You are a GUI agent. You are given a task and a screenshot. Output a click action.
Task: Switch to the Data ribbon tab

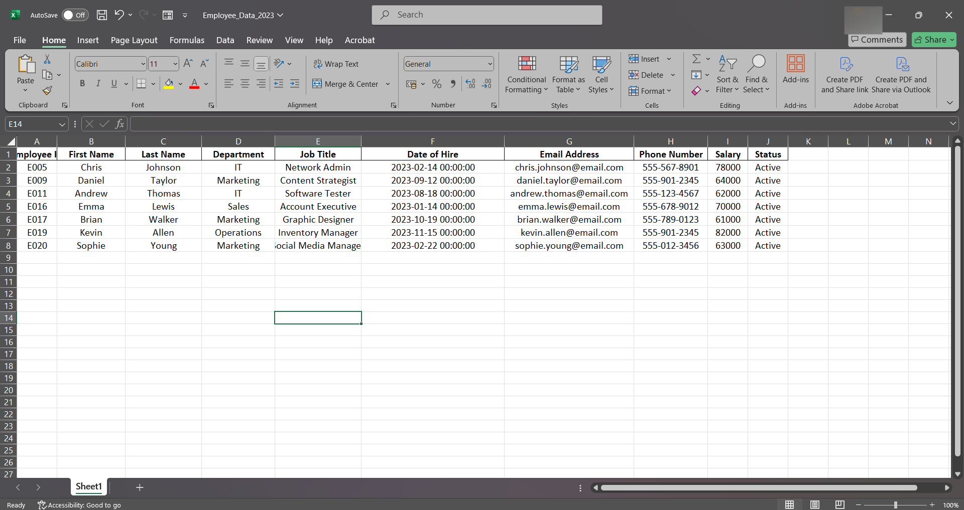pos(225,40)
